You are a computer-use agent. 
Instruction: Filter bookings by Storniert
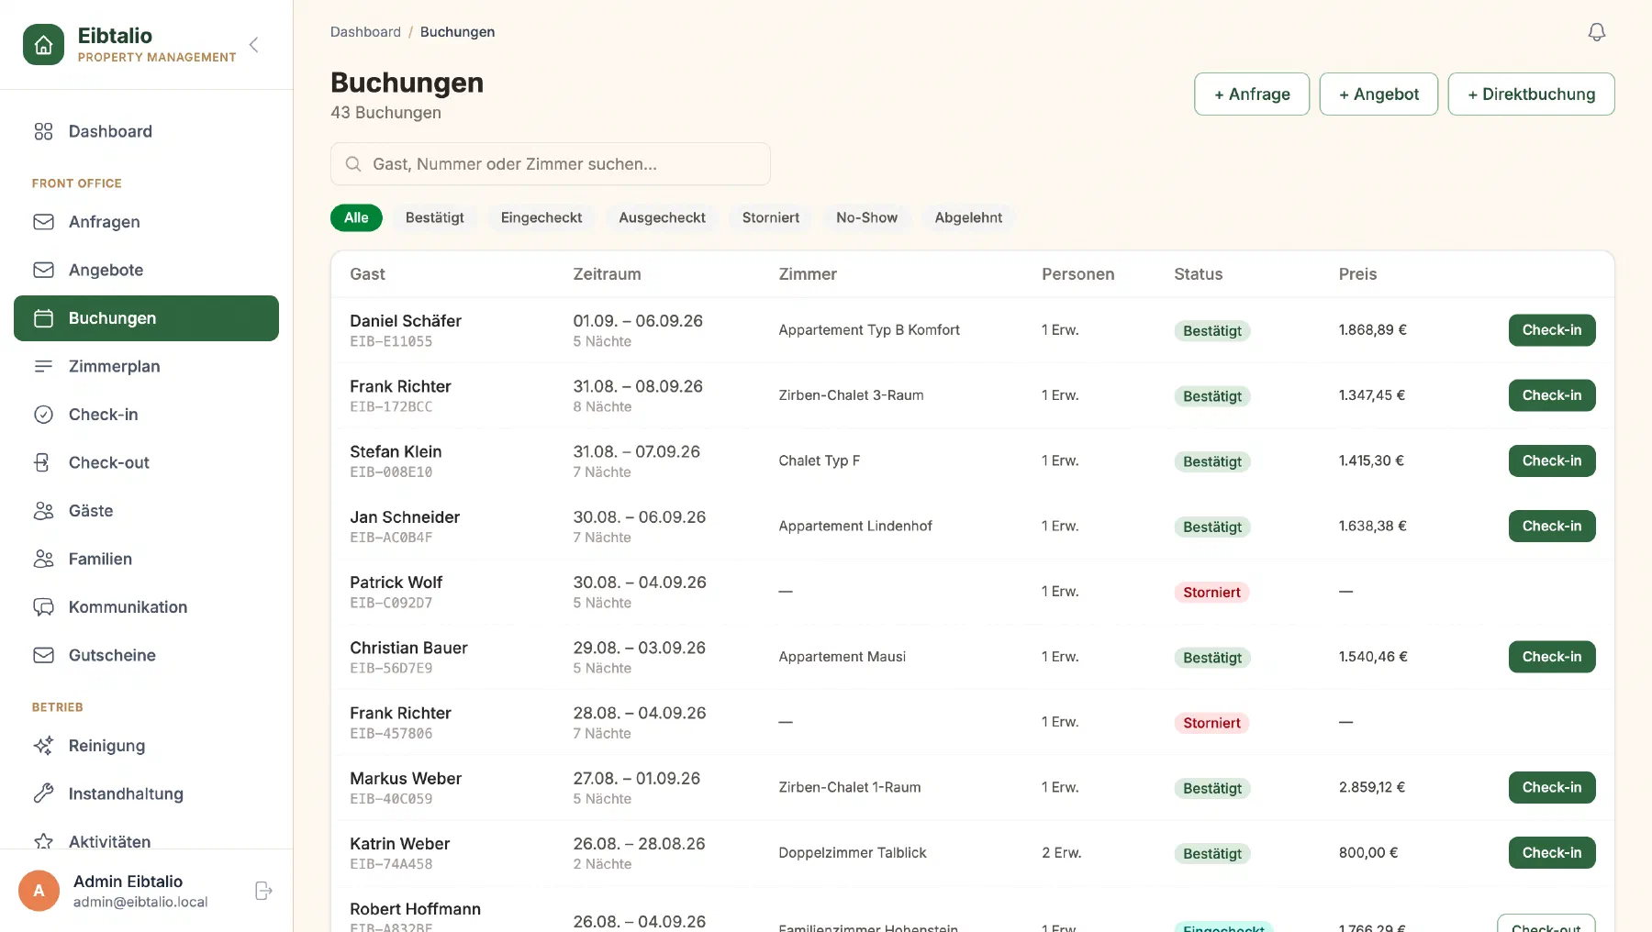(x=771, y=217)
